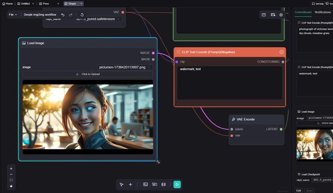
Task: Zoom out the canvas with minus icon
Action: (11, 174)
